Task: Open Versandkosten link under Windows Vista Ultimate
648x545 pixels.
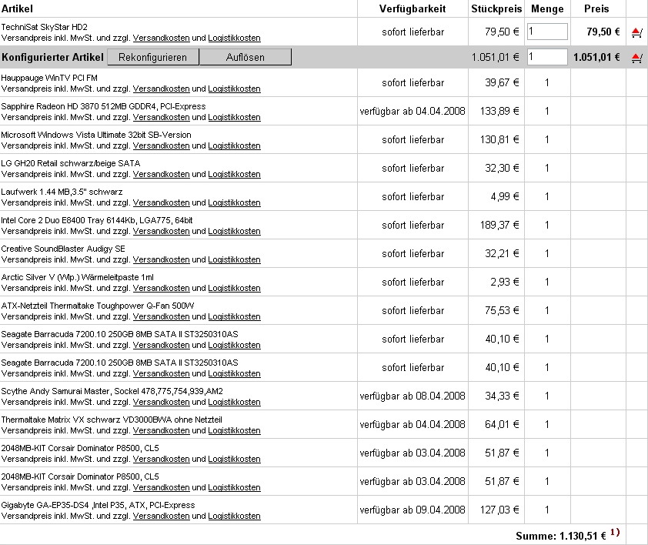Action: click(x=161, y=146)
